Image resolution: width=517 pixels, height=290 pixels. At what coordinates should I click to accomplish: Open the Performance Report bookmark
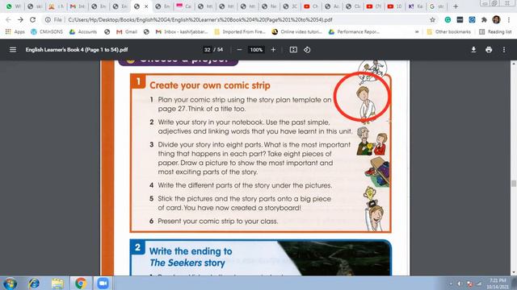point(354,32)
